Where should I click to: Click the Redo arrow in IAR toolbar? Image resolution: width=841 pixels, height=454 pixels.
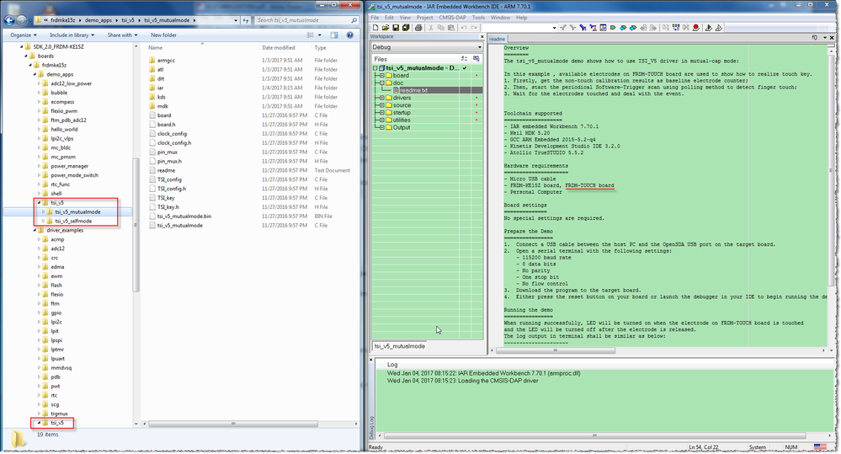pos(474,27)
